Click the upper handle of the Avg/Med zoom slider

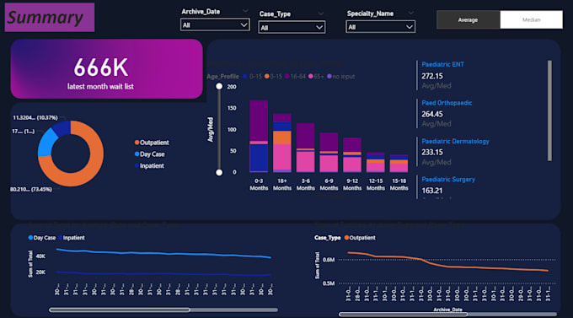pyautogui.click(x=219, y=86)
